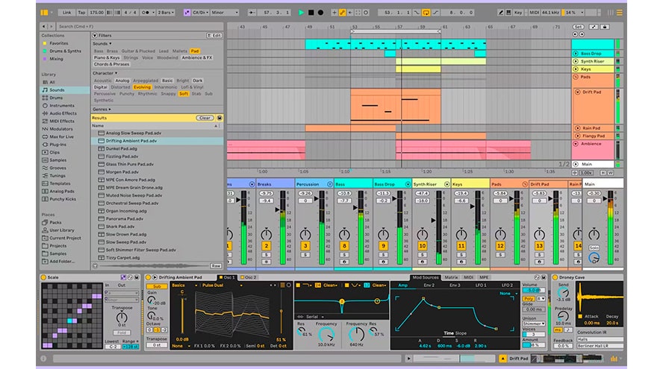The width and height of the screenshot is (663, 369).
Task: Click the Draw Mode pencil icon
Action: pos(501,13)
